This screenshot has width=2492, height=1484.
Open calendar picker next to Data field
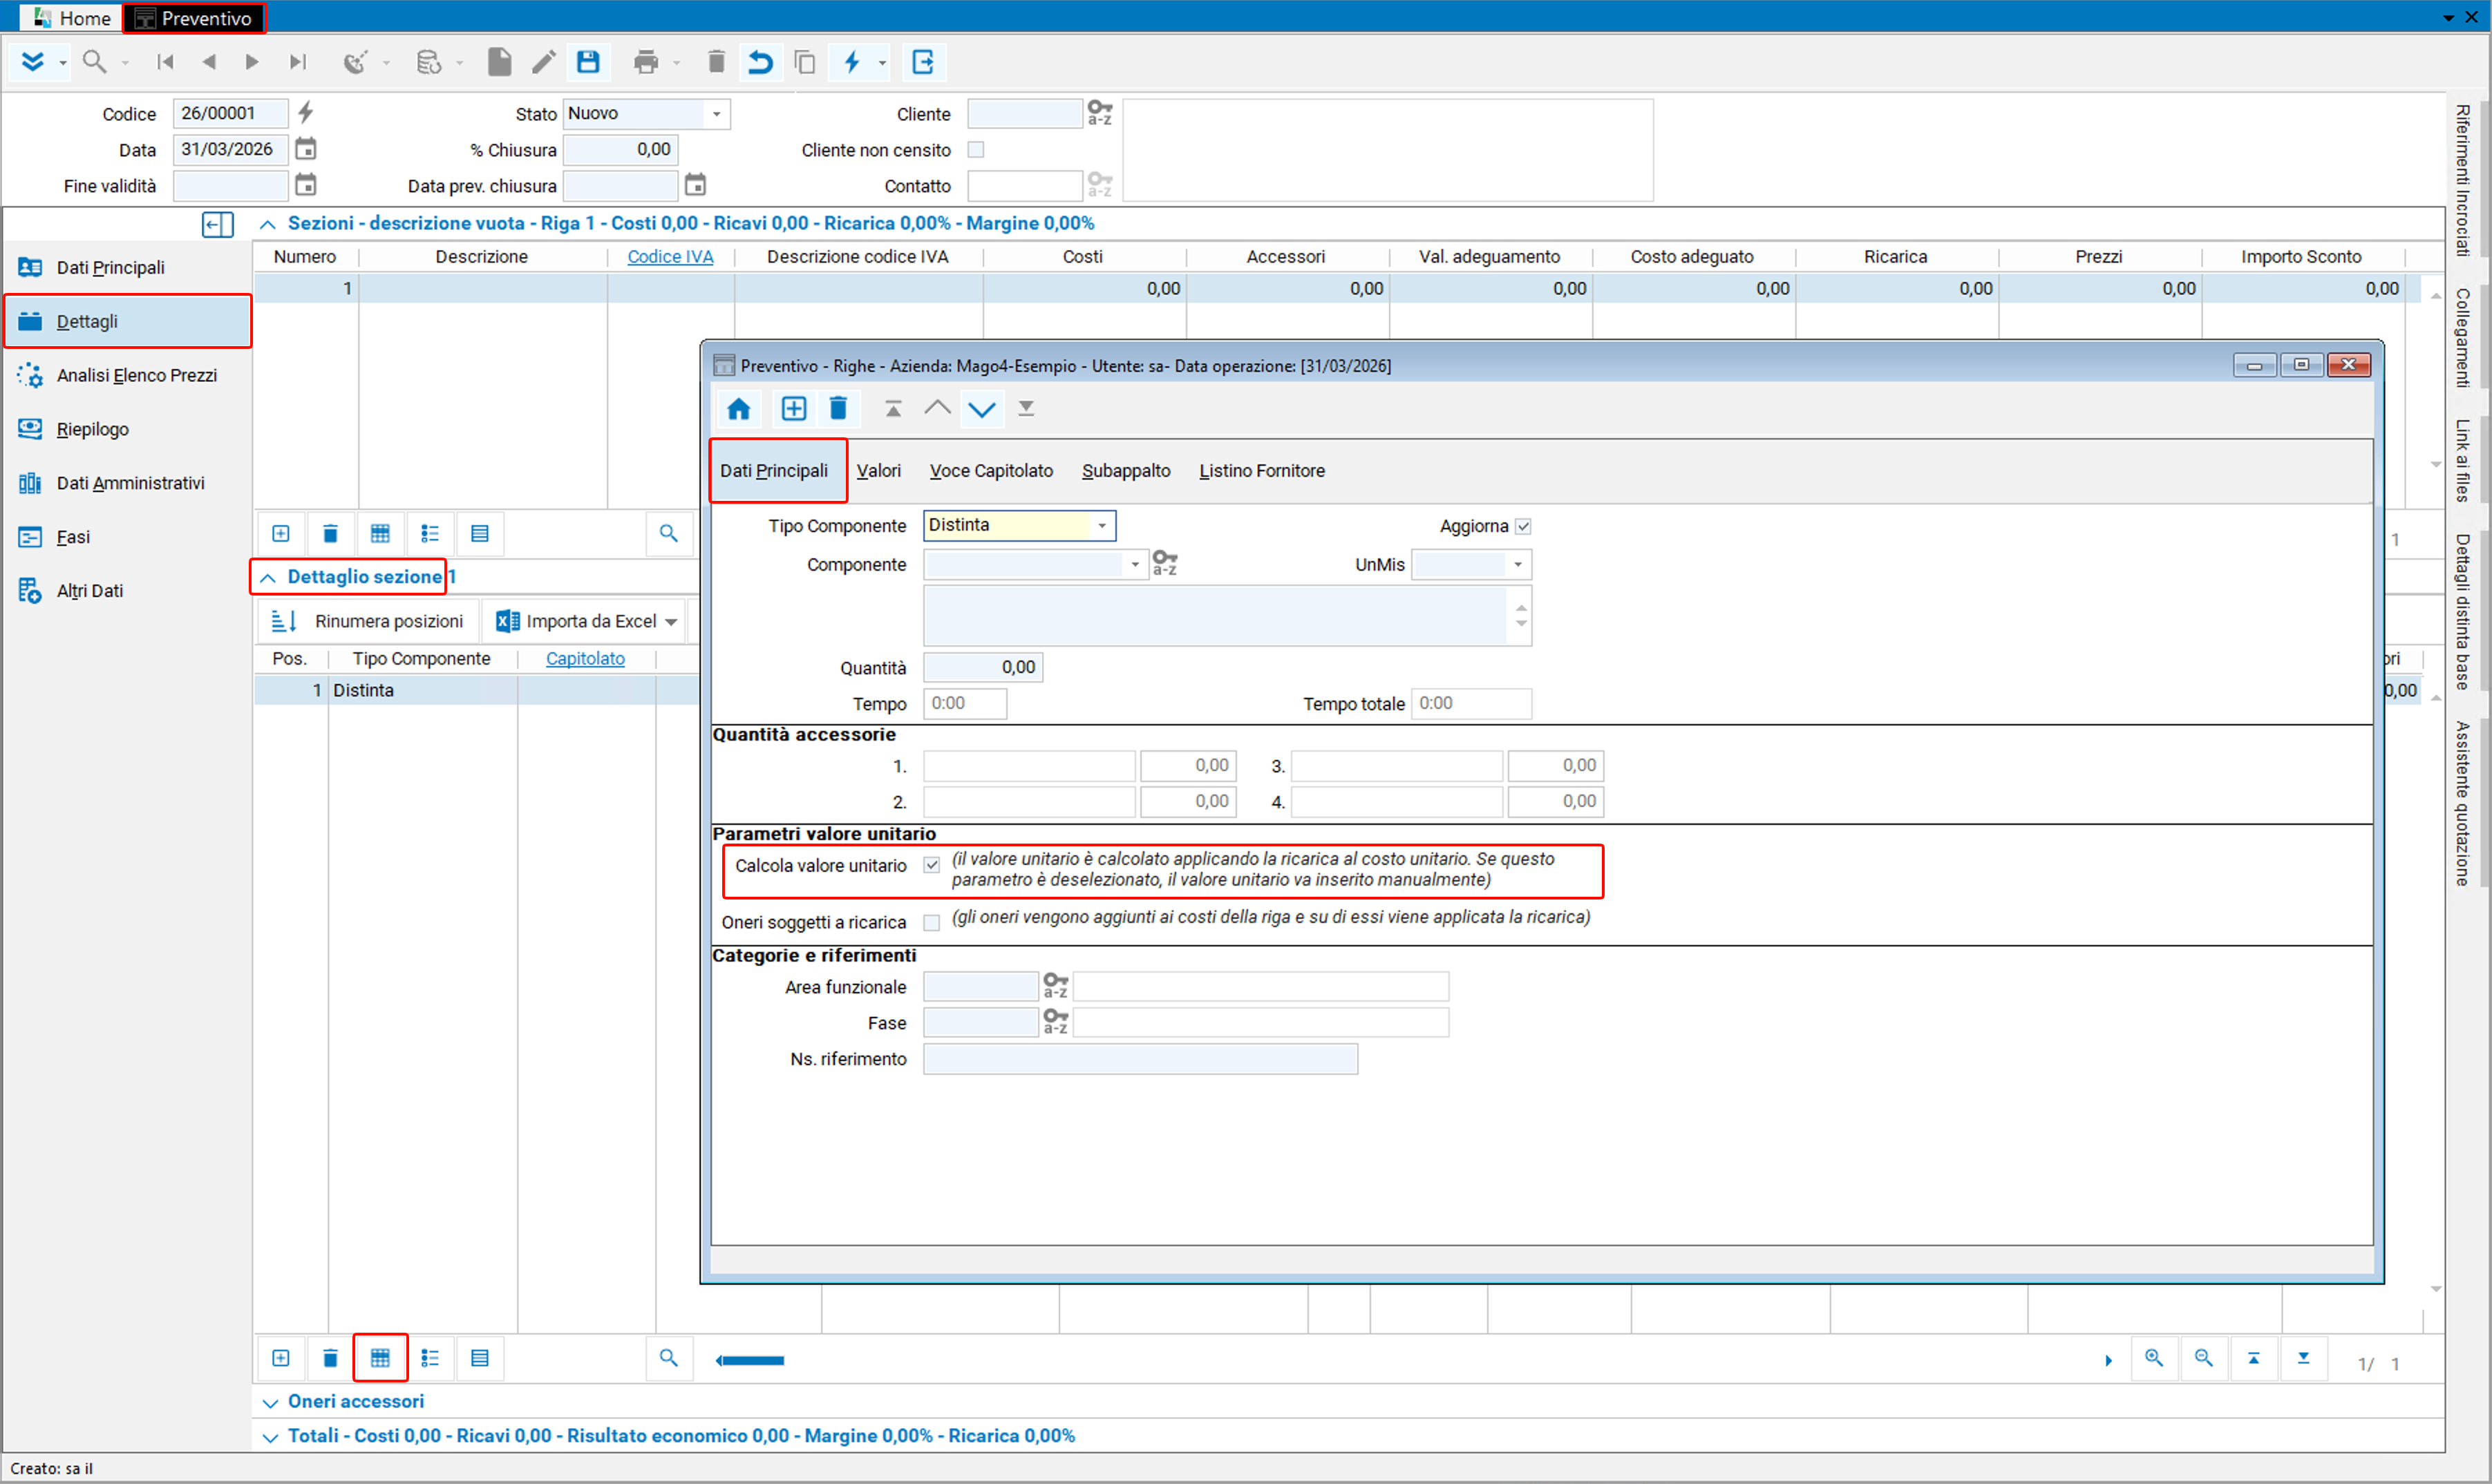pyautogui.click(x=306, y=149)
